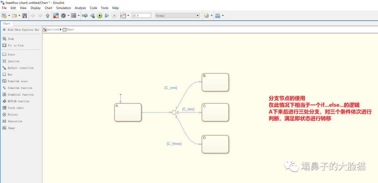Click the Step Forward icon
The height and width of the screenshot is (183, 378).
pyautogui.click(x=107, y=16)
